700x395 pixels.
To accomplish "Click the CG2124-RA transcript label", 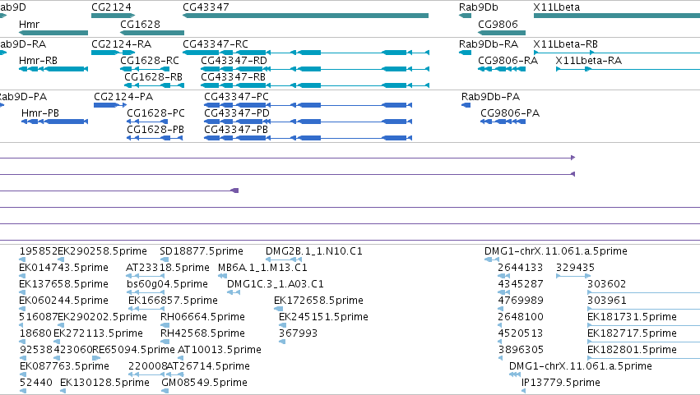I will 122,44.
